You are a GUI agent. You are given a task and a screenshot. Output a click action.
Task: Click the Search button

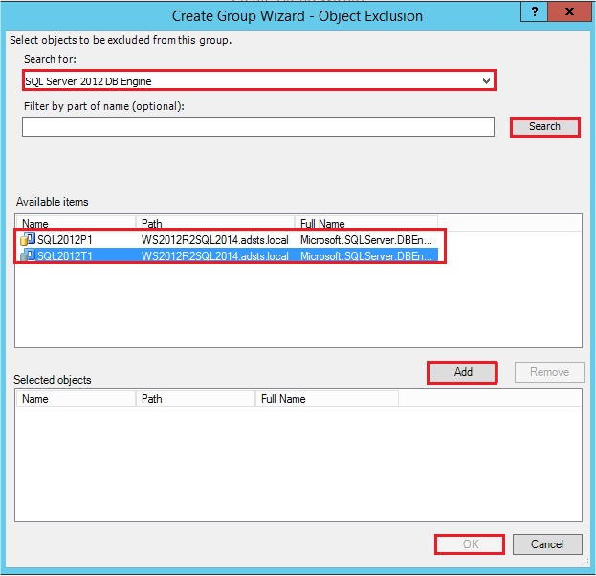(544, 127)
